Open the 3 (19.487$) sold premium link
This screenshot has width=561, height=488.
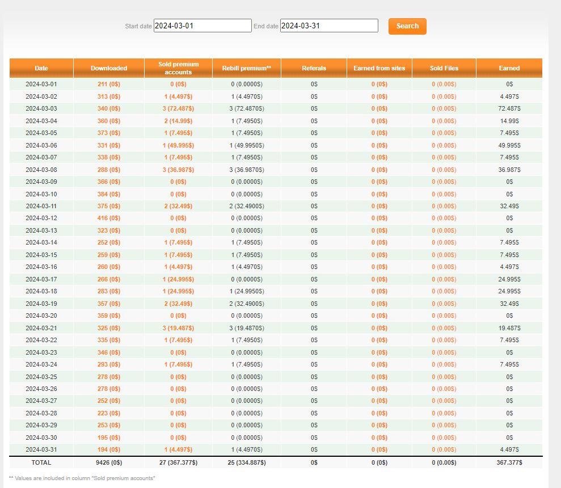(x=178, y=328)
